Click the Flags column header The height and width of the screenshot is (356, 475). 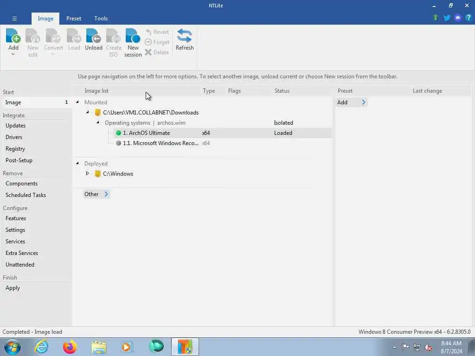point(234,91)
